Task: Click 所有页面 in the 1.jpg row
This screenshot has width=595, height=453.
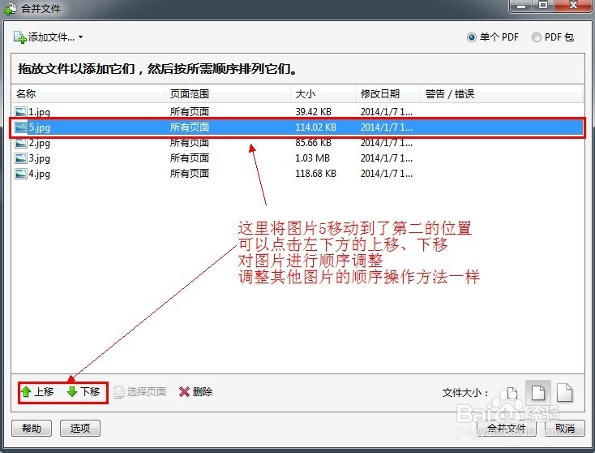Action: 190,112
